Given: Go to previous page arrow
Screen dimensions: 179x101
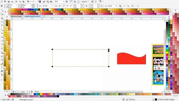Looking at the screenshot, I should click(18, 92).
